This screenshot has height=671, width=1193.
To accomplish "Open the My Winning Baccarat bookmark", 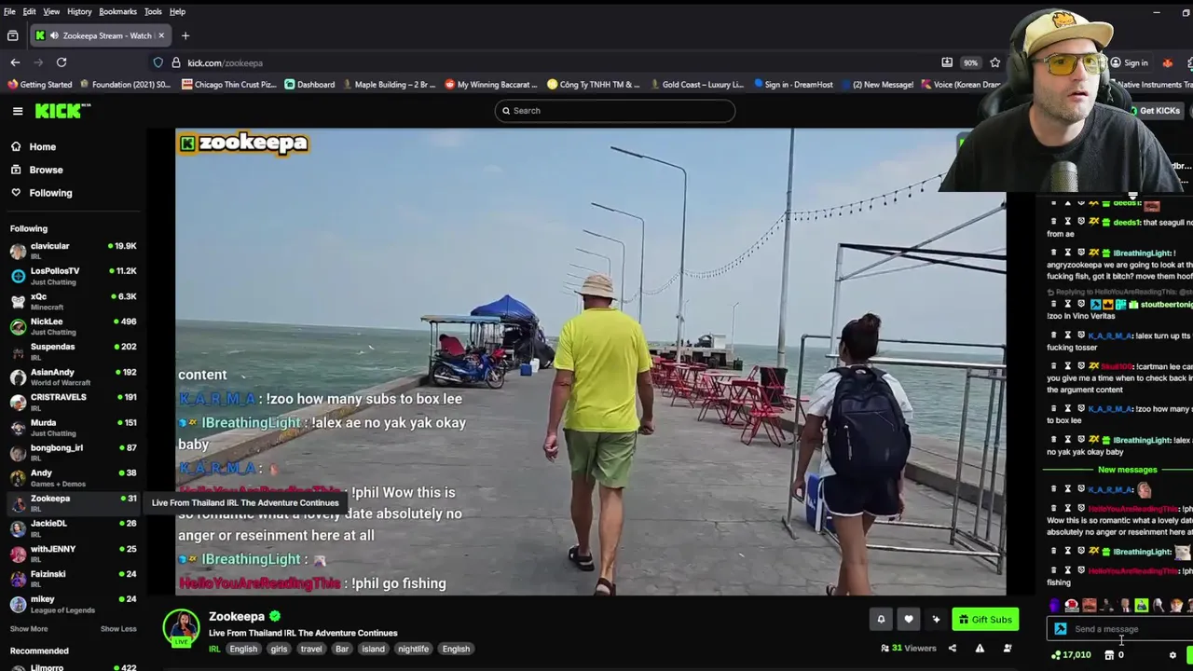I will [x=491, y=84].
